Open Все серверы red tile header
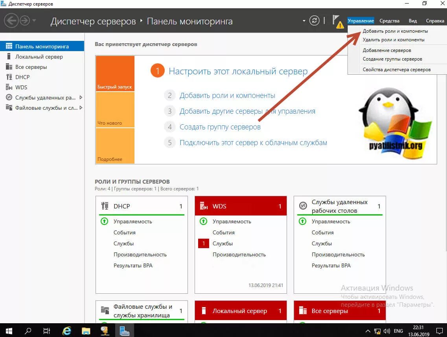This screenshot has height=337, width=447. 340,311
